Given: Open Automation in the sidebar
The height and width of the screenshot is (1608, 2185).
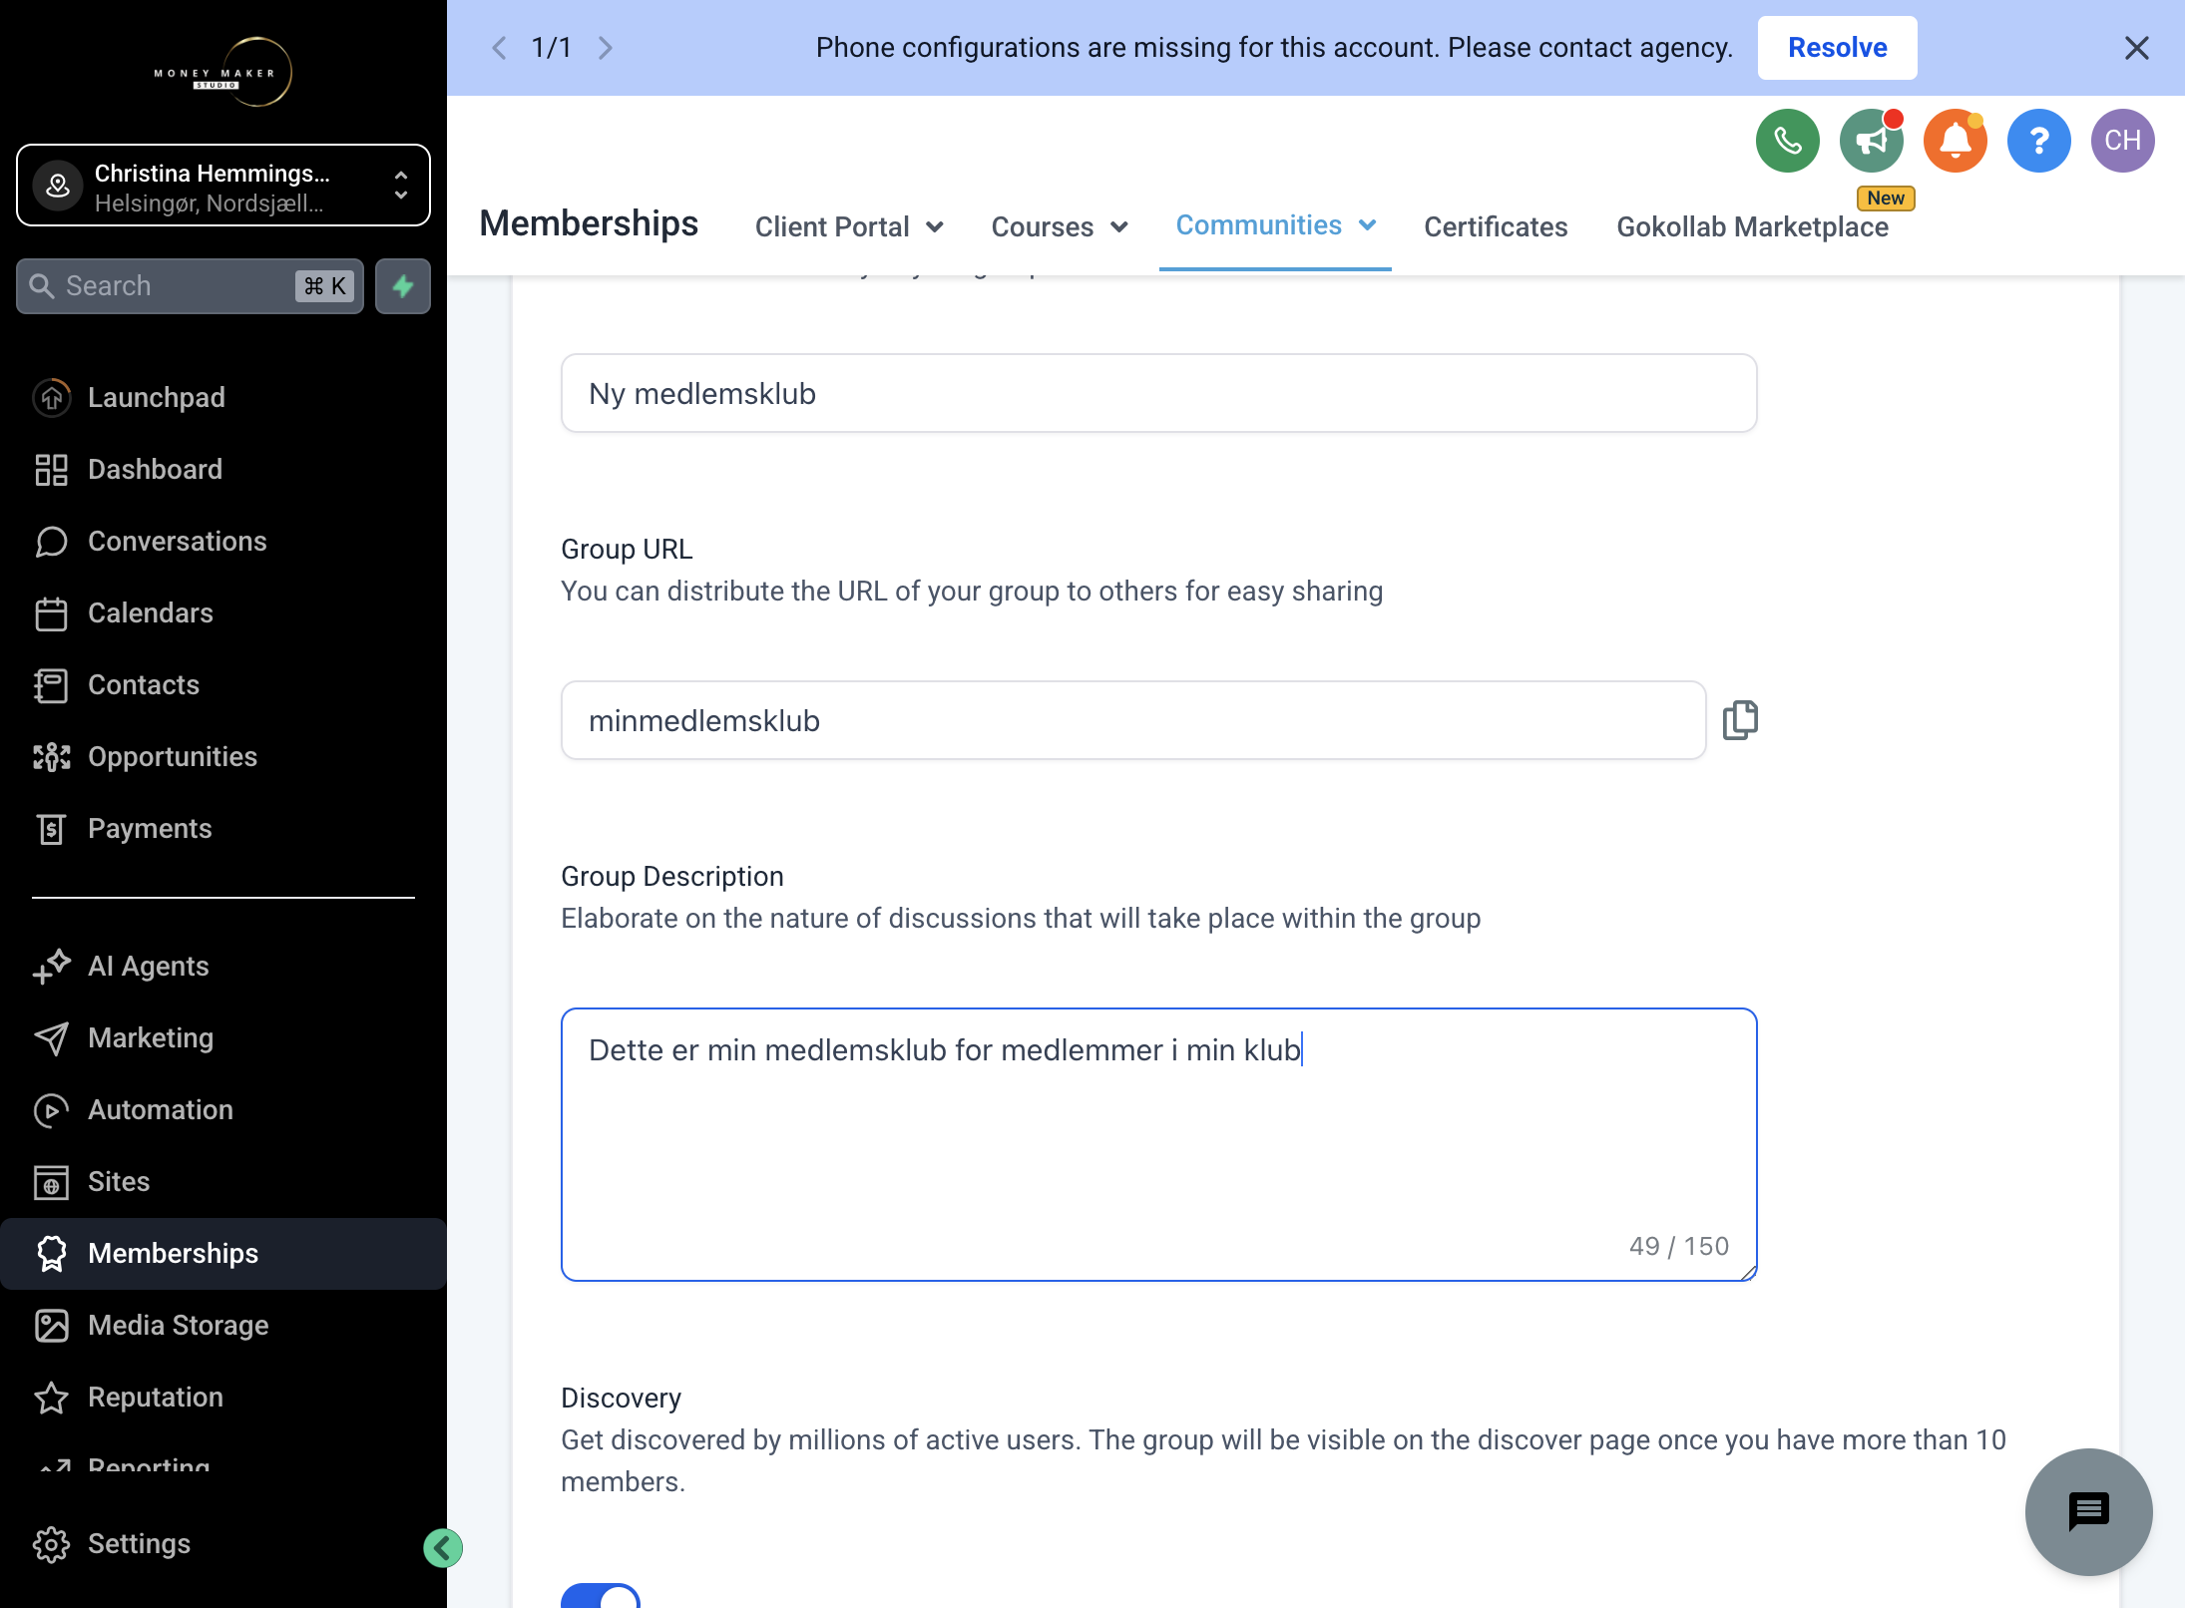Looking at the screenshot, I should (x=223, y=1109).
